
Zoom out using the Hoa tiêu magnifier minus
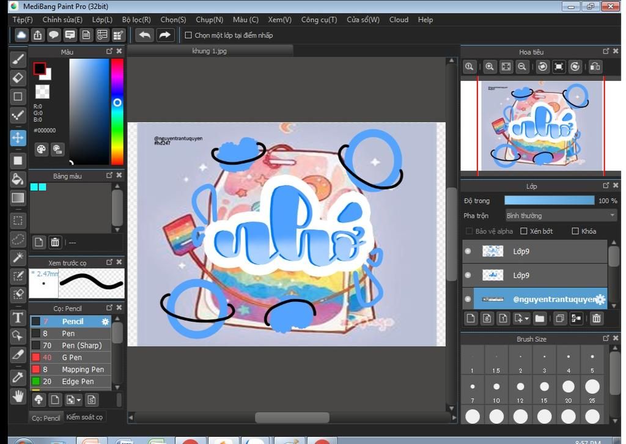point(522,67)
